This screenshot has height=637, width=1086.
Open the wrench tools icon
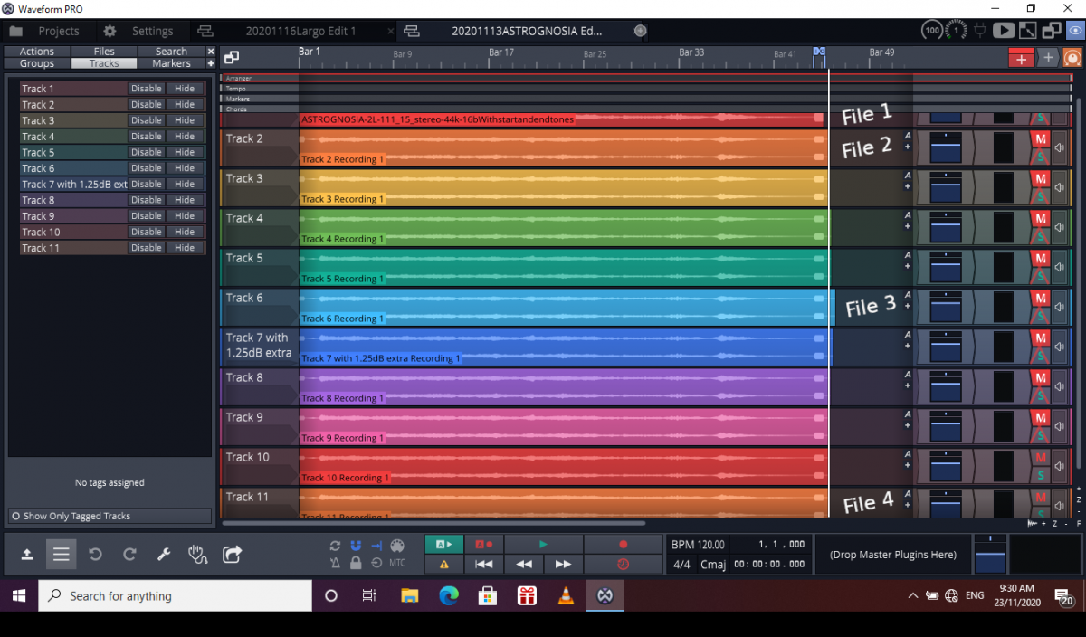(164, 555)
